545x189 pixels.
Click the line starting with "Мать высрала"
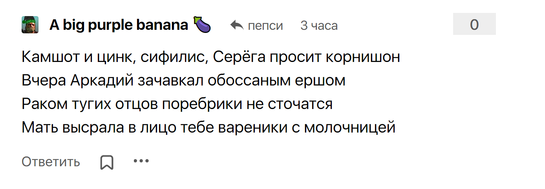click(208, 128)
